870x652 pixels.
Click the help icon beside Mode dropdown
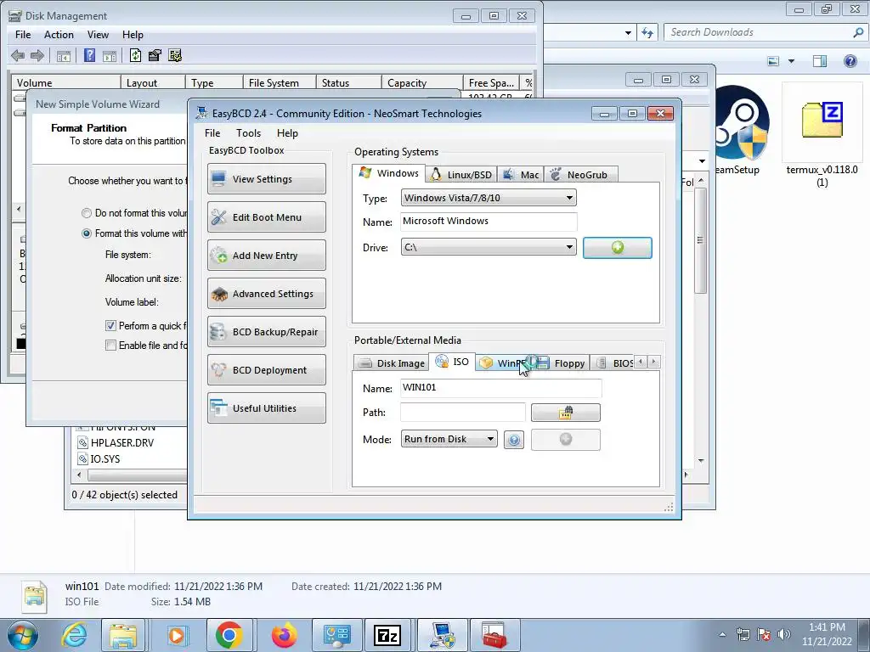(514, 440)
